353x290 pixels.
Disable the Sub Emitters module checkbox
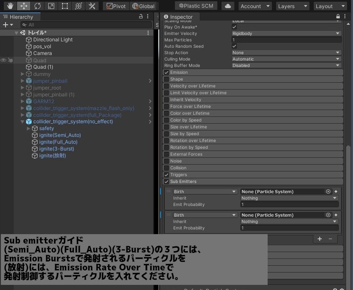pyautogui.click(x=166, y=181)
